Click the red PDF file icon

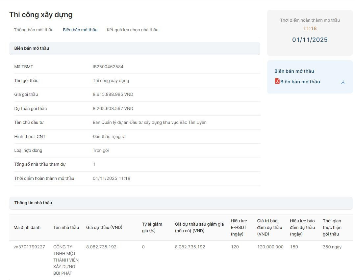277,81
